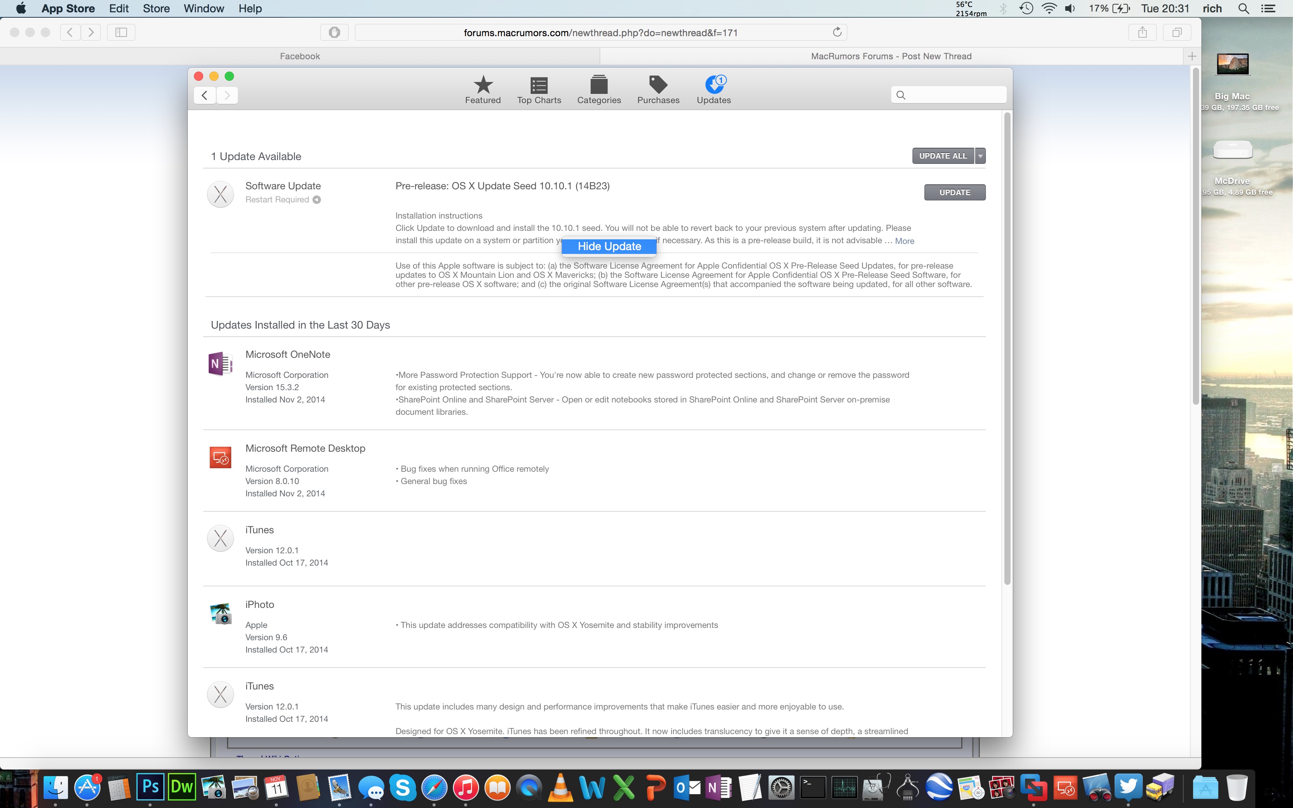Switch to Facebook tab in Safari

click(300, 56)
